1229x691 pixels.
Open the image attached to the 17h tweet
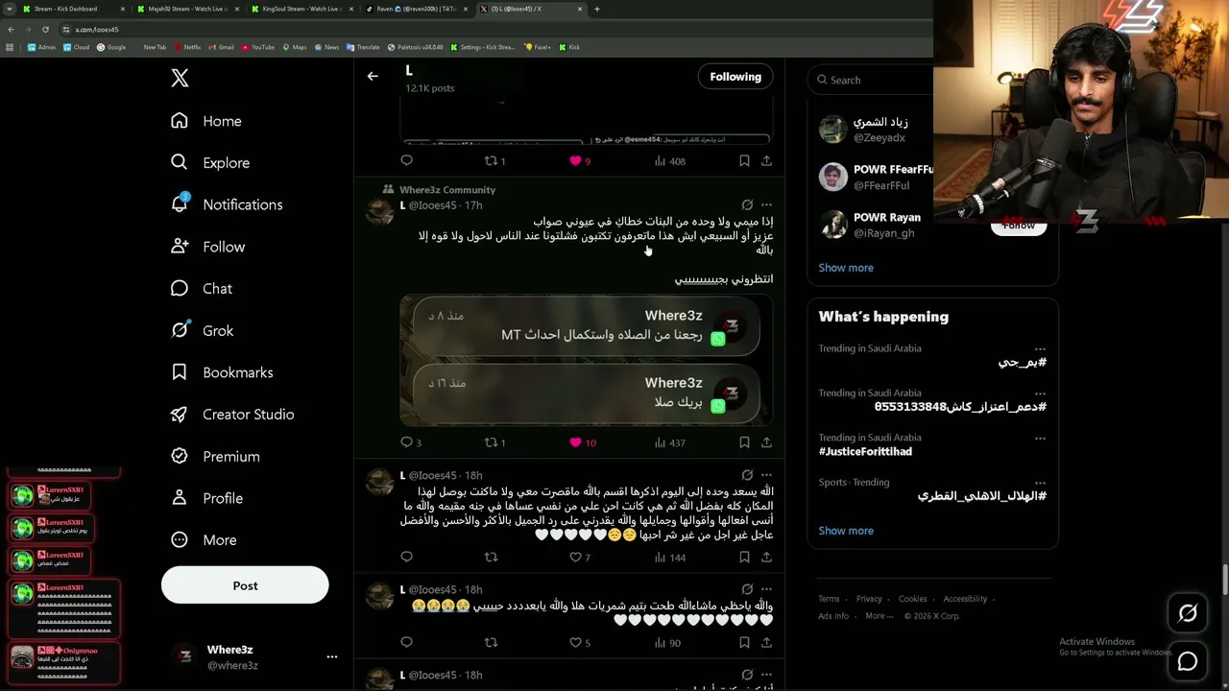click(586, 360)
